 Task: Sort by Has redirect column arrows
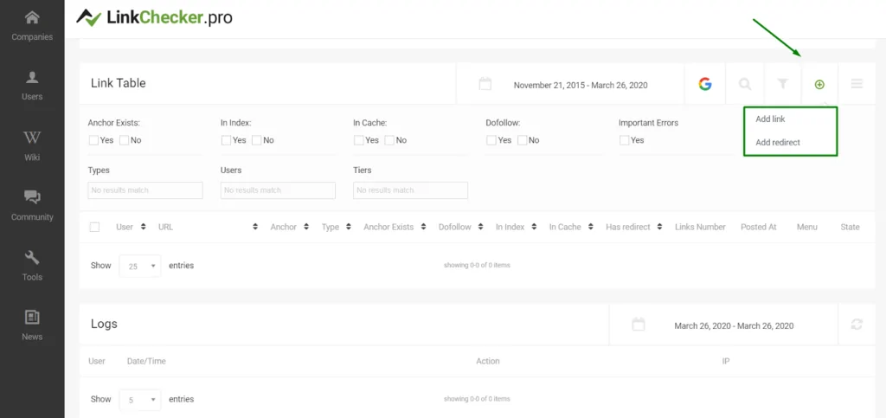(660, 227)
